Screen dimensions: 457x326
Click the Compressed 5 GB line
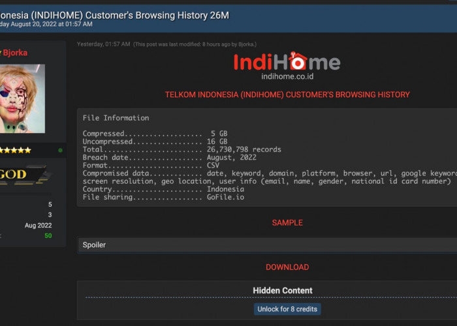pos(155,134)
